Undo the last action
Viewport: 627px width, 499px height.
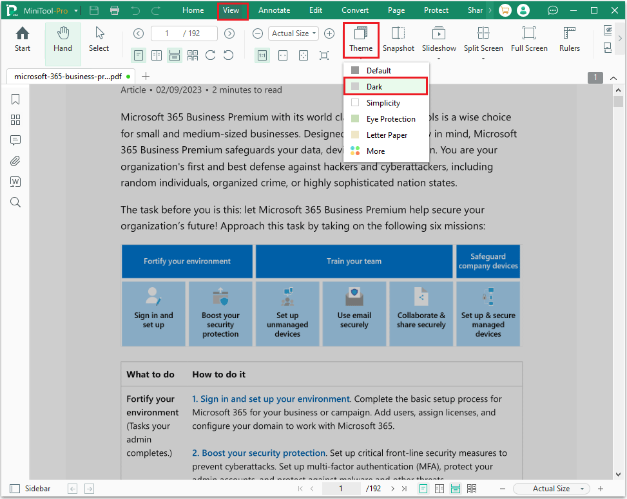tap(135, 10)
